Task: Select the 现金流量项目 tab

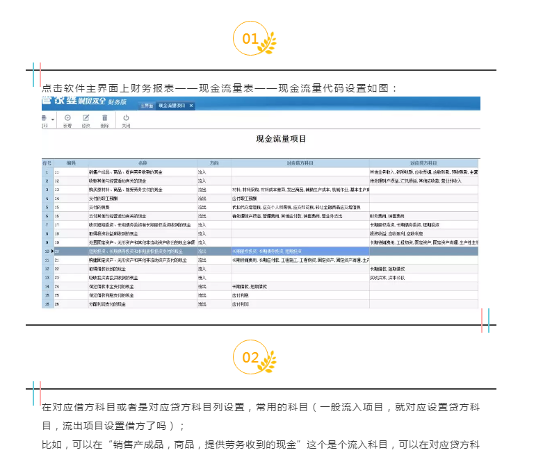Action: [x=172, y=106]
